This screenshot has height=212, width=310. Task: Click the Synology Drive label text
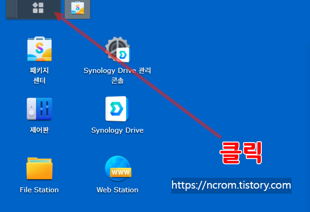(x=117, y=130)
